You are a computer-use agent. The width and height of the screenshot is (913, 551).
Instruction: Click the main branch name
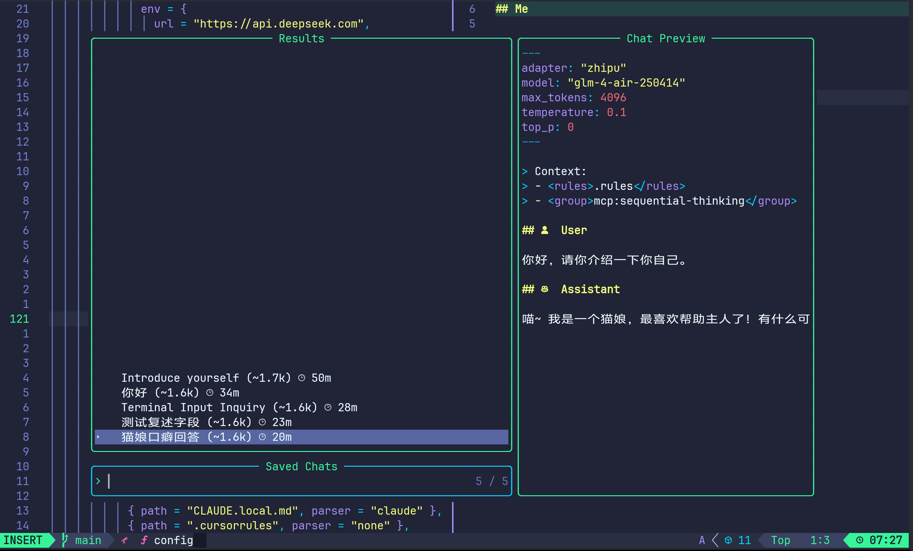(x=88, y=540)
